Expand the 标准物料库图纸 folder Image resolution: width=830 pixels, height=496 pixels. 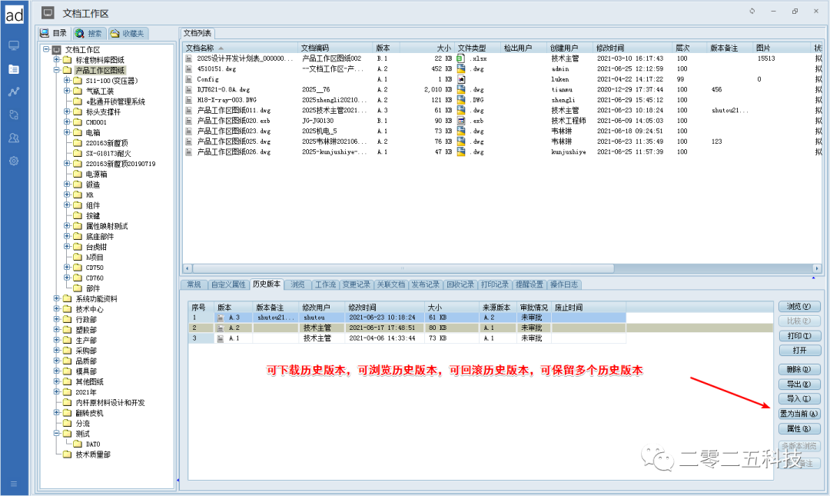57,59
